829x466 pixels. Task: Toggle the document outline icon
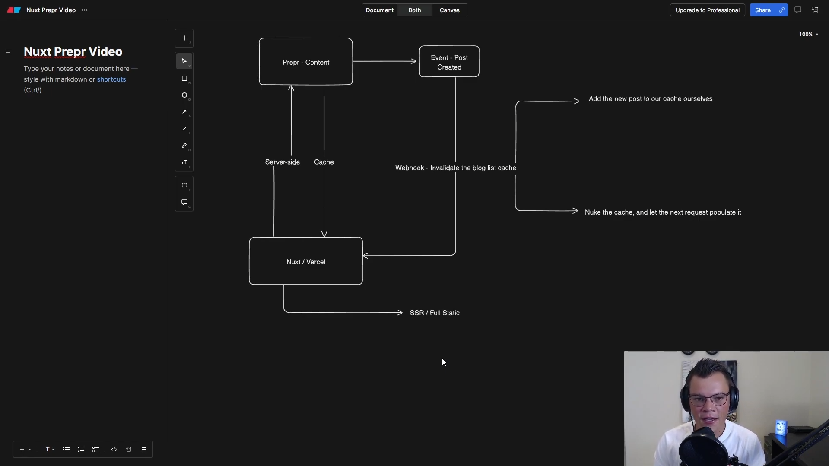point(8,51)
